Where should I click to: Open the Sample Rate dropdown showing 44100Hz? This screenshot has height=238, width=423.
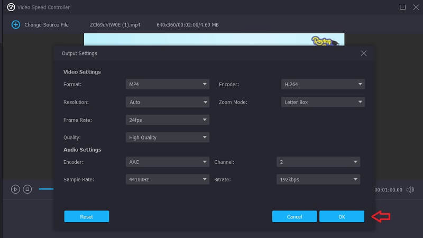tap(168, 180)
